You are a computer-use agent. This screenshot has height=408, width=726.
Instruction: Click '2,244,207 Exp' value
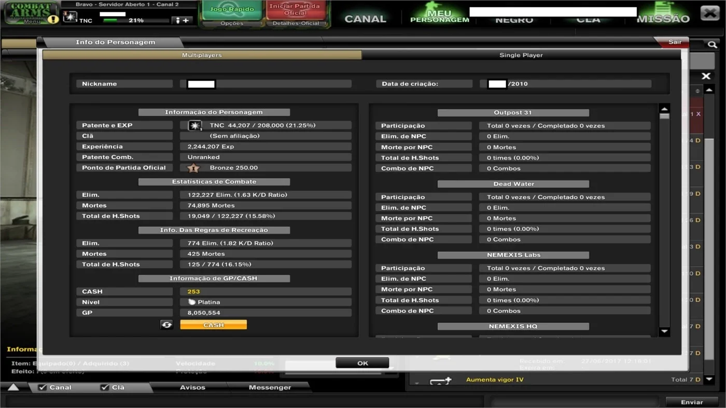click(x=211, y=147)
